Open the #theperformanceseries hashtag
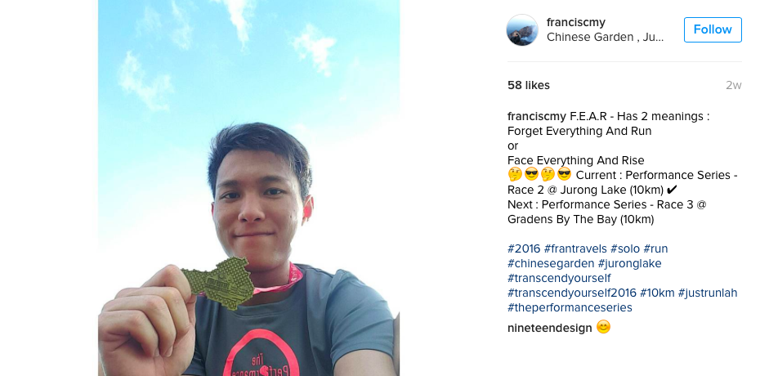The height and width of the screenshot is (376, 760). pos(570,307)
